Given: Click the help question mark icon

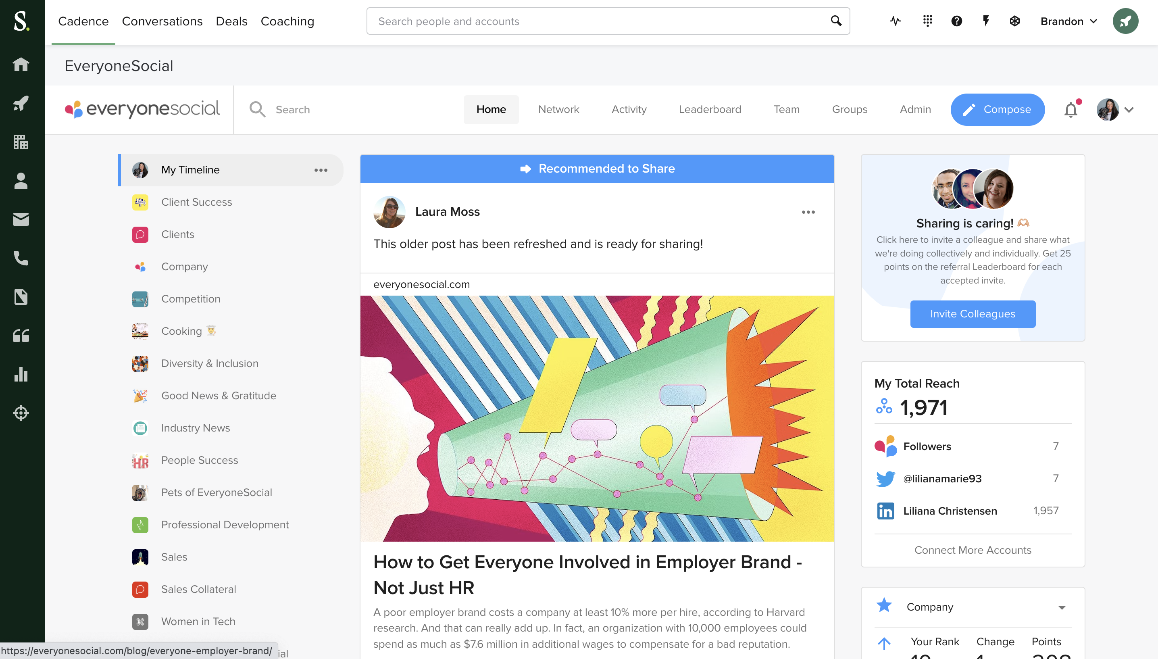Looking at the screenshot, I should (x=956, y=21).
